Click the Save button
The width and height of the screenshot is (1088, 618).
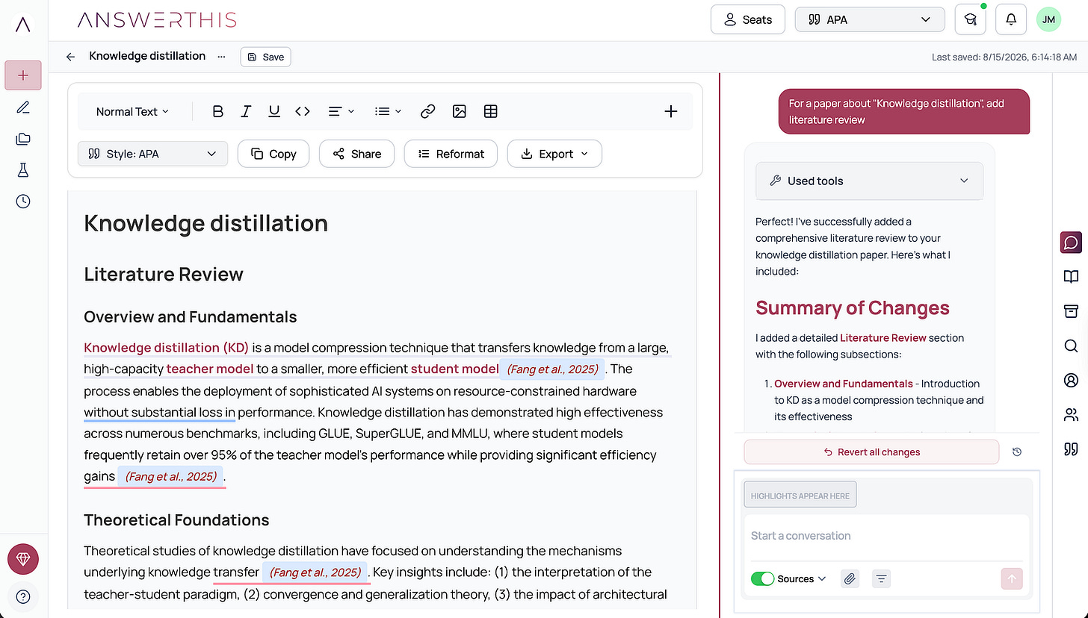pos(265,57)
